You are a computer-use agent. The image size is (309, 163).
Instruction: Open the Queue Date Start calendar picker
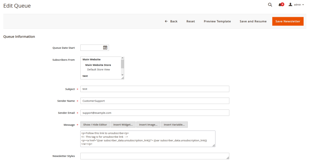105,48
